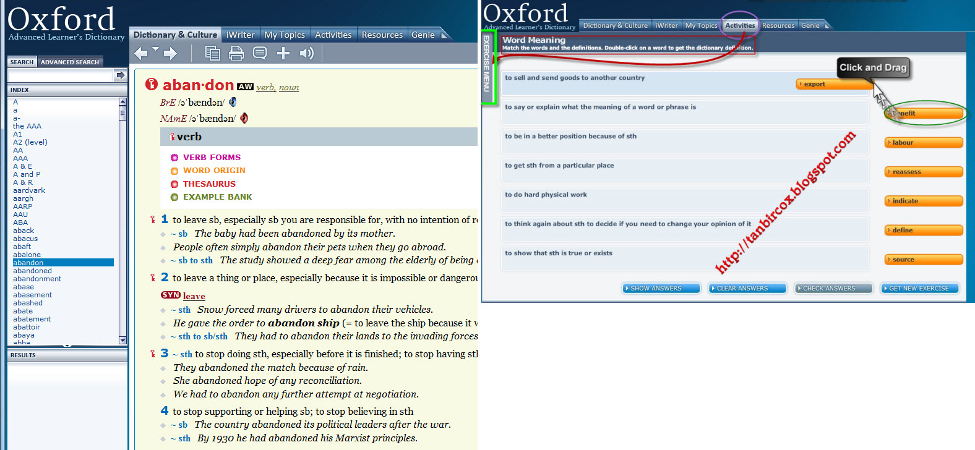Click the key icon beside sense 3
The height and width of the screenshot is (450, 975).
[153, 354]
